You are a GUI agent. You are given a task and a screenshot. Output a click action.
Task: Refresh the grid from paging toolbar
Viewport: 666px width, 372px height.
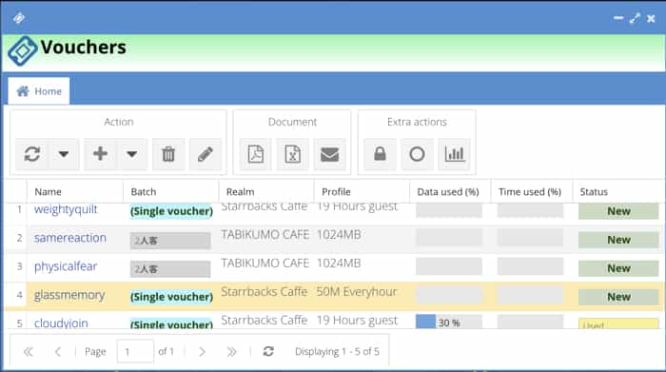pos(268,351)
